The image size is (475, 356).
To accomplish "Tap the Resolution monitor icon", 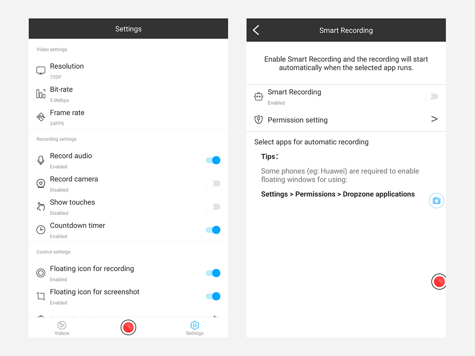I will [x=41, y=71].
